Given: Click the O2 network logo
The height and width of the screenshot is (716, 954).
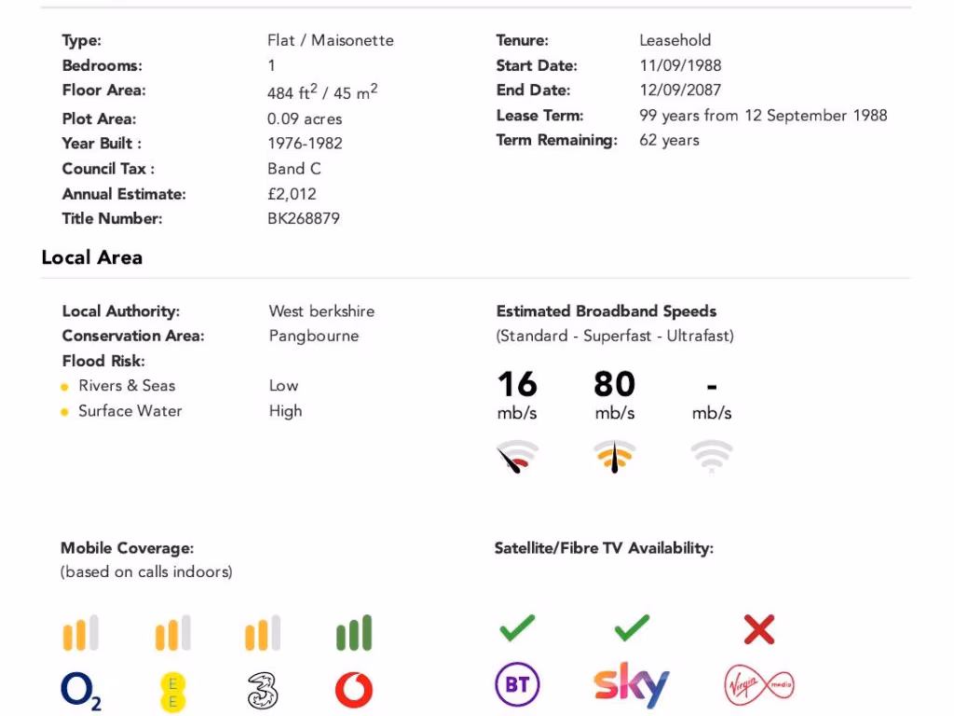Looking at the screenshot, I should 81,691.
